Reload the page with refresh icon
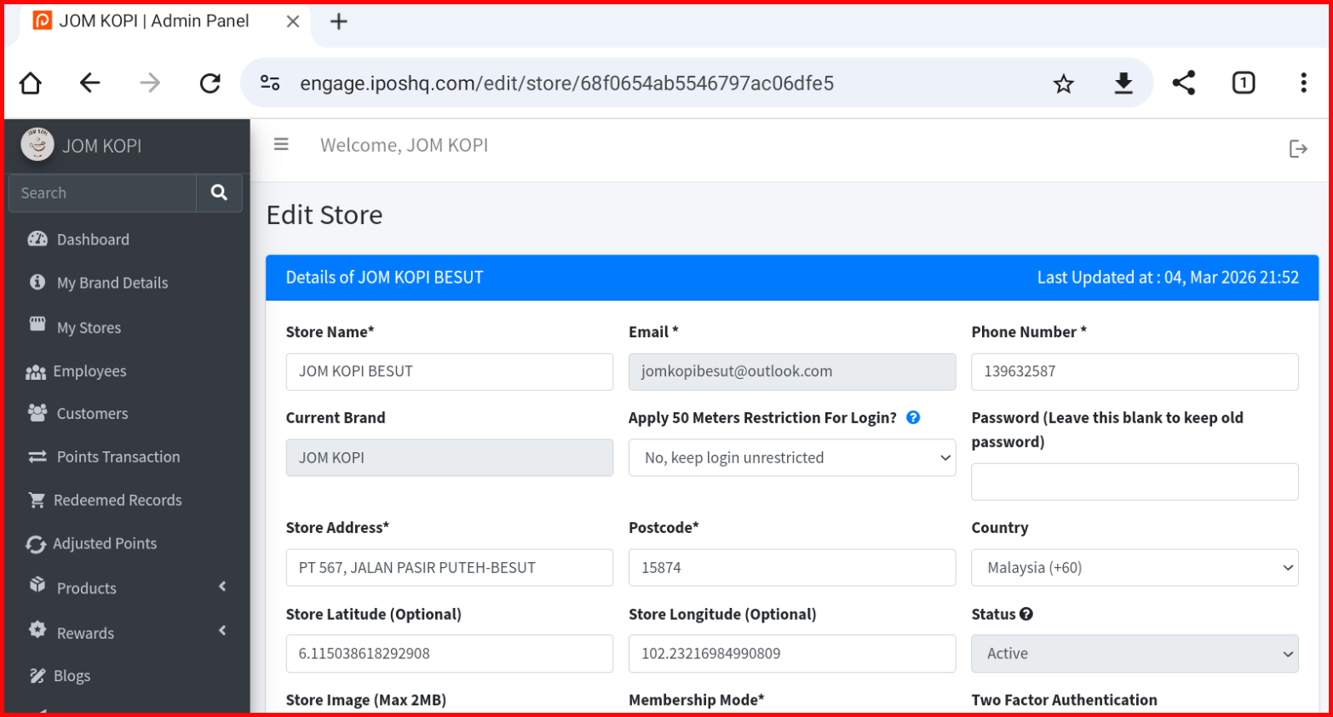Screen dimensions: 1333x717 point(210,83)
